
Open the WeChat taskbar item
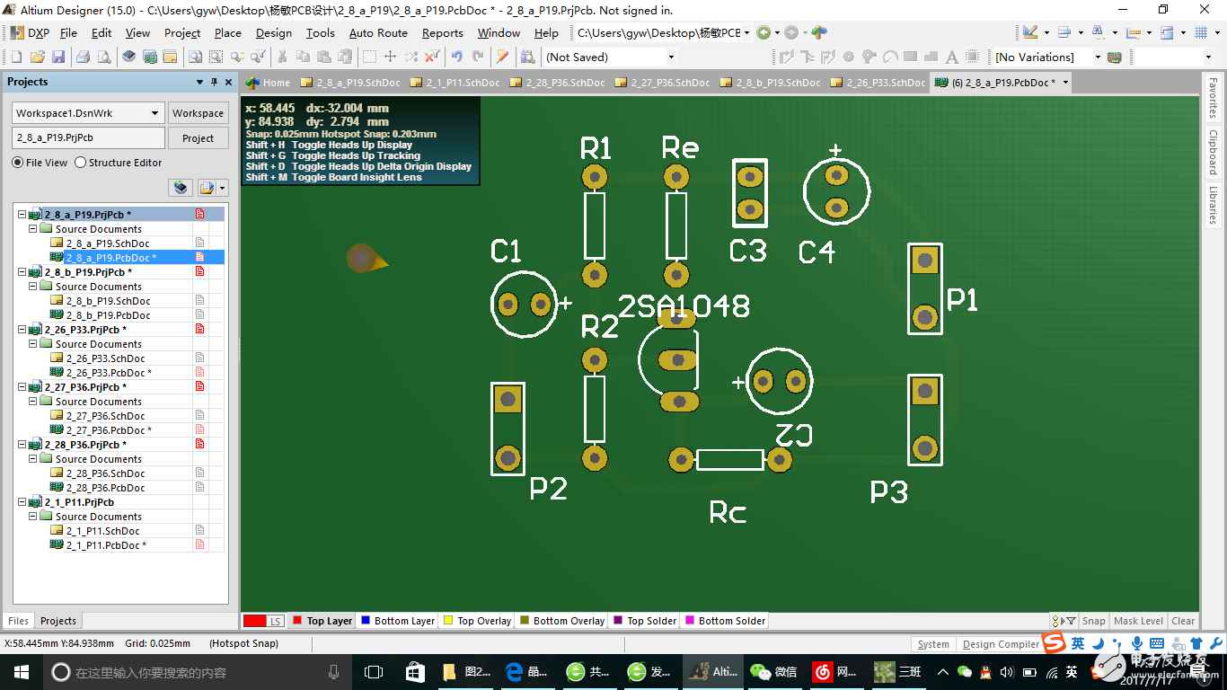773,671
